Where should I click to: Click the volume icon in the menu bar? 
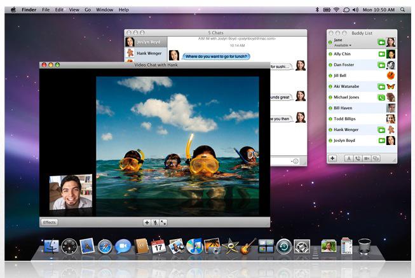pyautogui.click(x=355, y=10)
